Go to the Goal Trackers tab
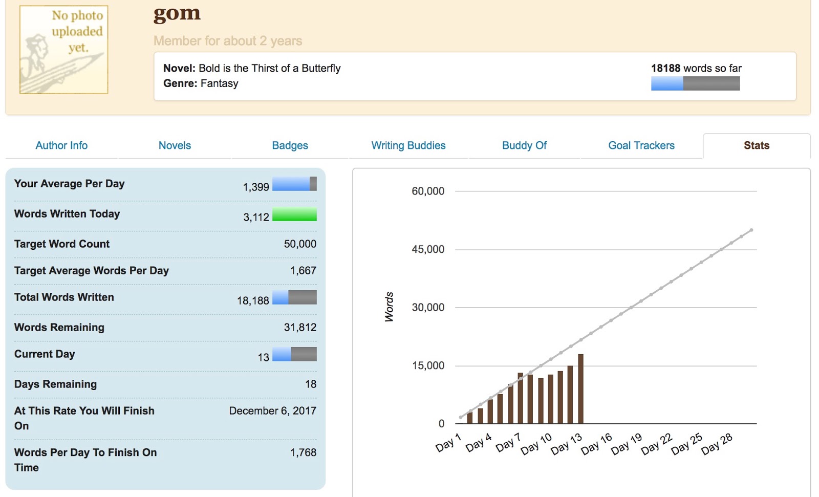The width and height of the screenshot is (819, 497). [641, 145]
